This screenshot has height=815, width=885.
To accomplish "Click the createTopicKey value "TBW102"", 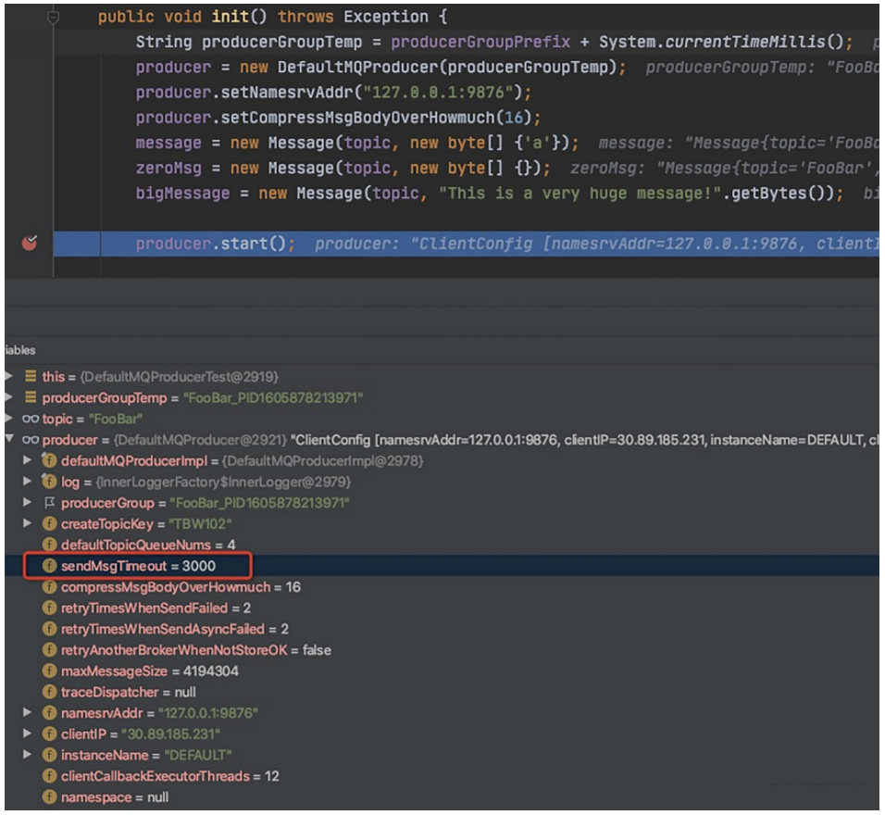I will click(200, 524).
